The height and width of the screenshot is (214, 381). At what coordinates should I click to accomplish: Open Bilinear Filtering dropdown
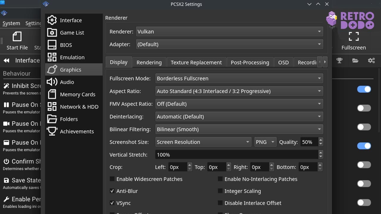coord(239,129)
